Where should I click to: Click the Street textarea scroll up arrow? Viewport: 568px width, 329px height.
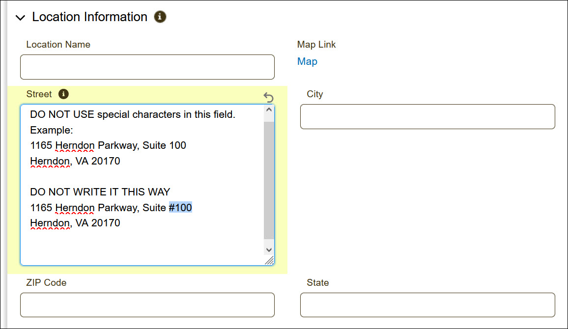coord(269,110)
